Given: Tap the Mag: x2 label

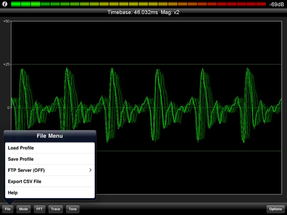Looking at the screenshot, I should click(x=170, y=12).
